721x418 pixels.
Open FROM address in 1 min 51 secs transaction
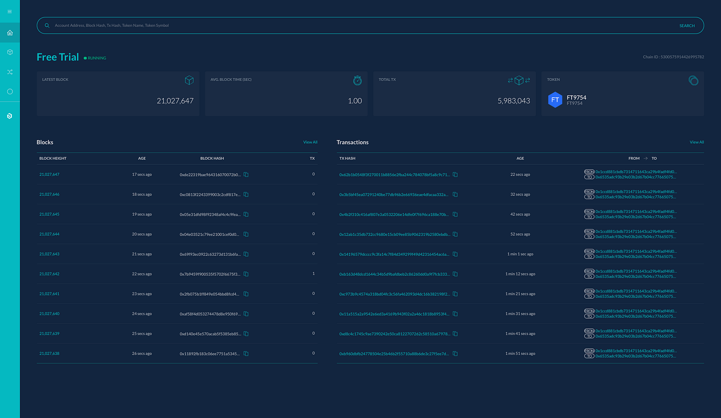coord(637,351)
